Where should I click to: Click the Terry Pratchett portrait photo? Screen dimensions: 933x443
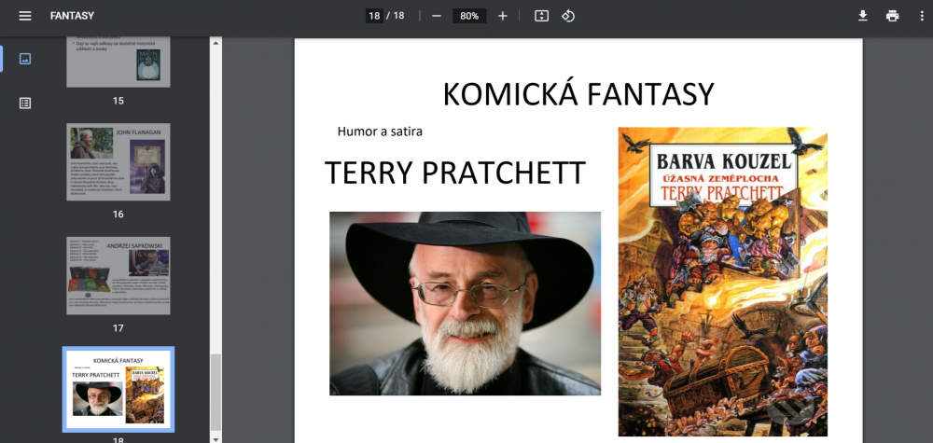click(x=465, y=303)
